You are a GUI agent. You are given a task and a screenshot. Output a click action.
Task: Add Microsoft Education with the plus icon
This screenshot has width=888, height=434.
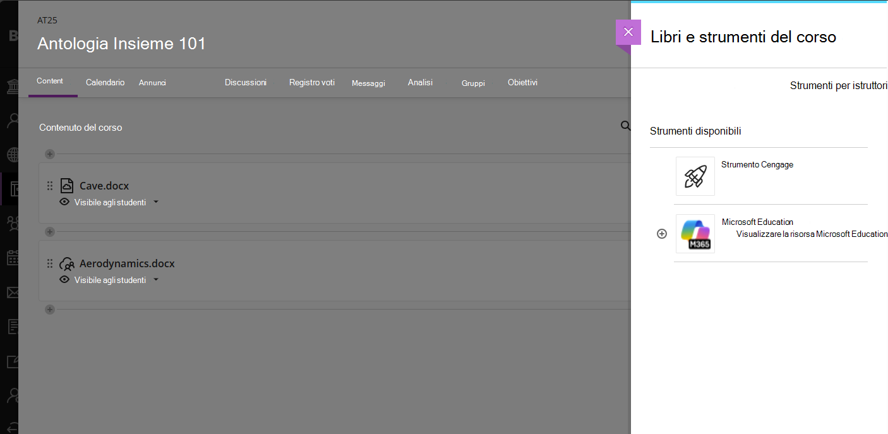click(x=662, y=234)
